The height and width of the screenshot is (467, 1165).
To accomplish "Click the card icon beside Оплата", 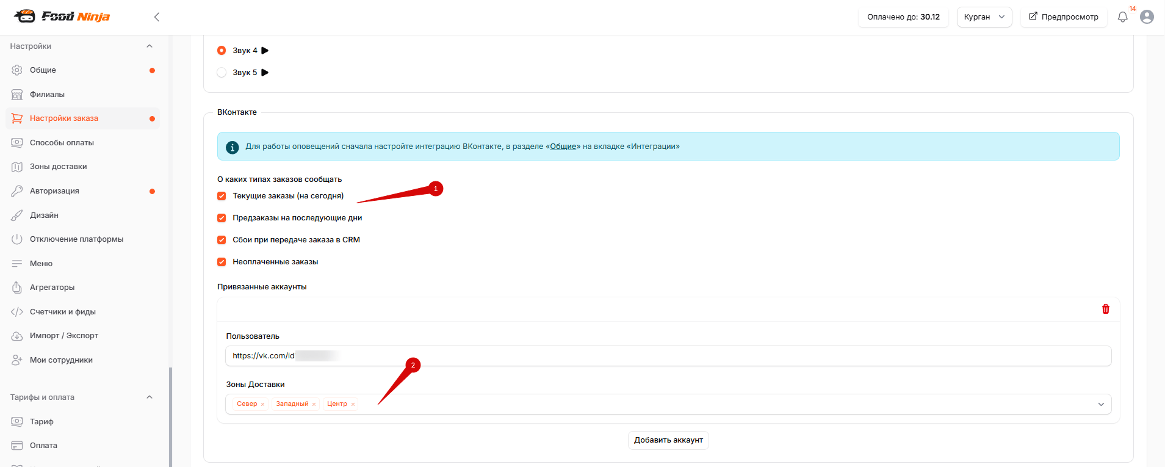I will pyautogui.click(x=17, y=446).
